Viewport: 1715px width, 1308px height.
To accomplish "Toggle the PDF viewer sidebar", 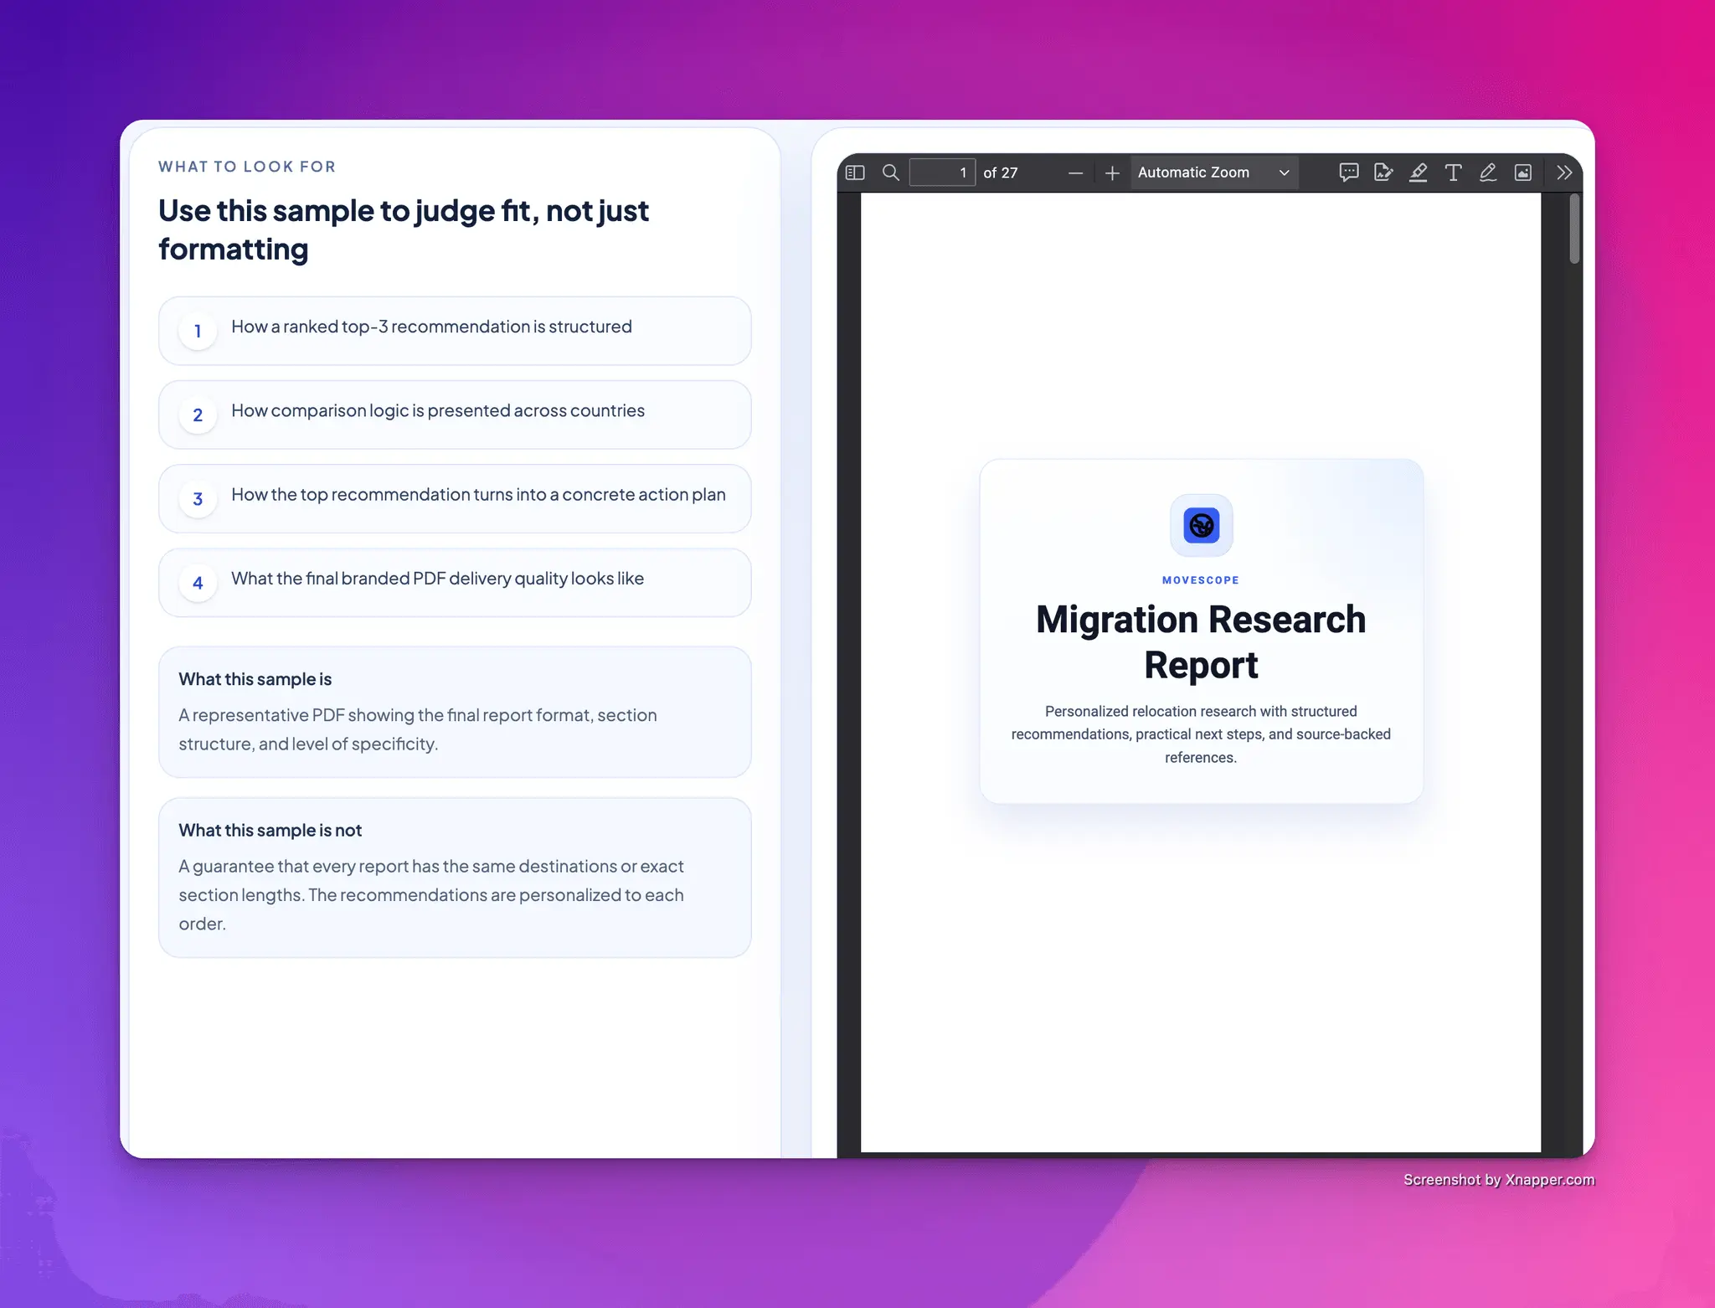I will pos(855,173).
